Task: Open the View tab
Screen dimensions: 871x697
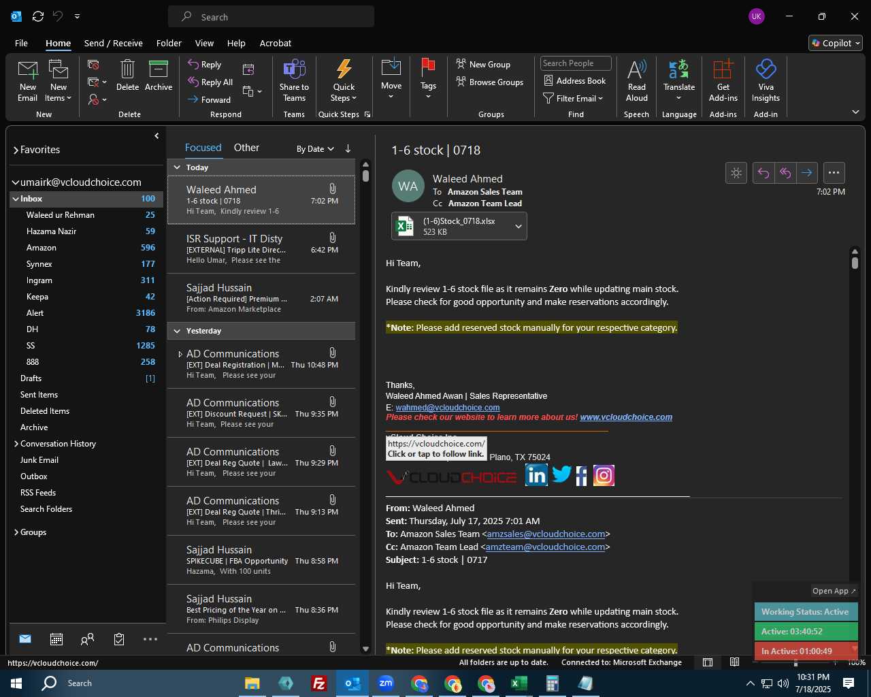Action: click(204, 43)
